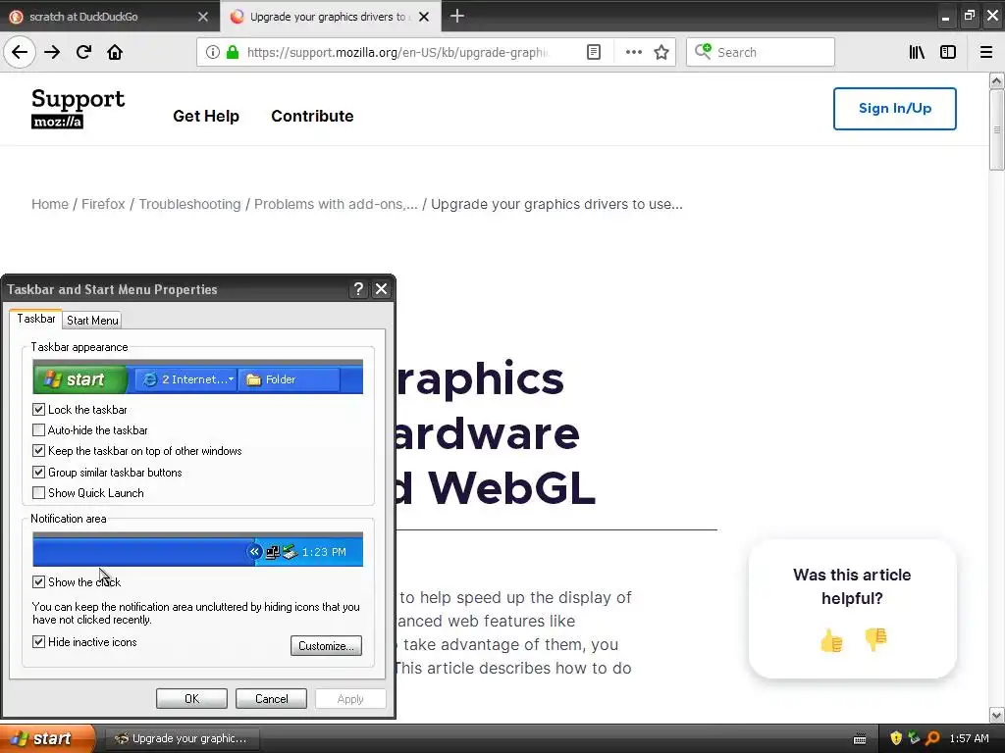The image size is (1005, 753).
Task: Open the Library icon in toolbar
Action: click(x=917, y=52)
